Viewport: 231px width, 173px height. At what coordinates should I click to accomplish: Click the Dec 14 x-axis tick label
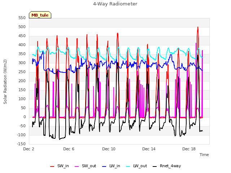(x=149, y=149)
